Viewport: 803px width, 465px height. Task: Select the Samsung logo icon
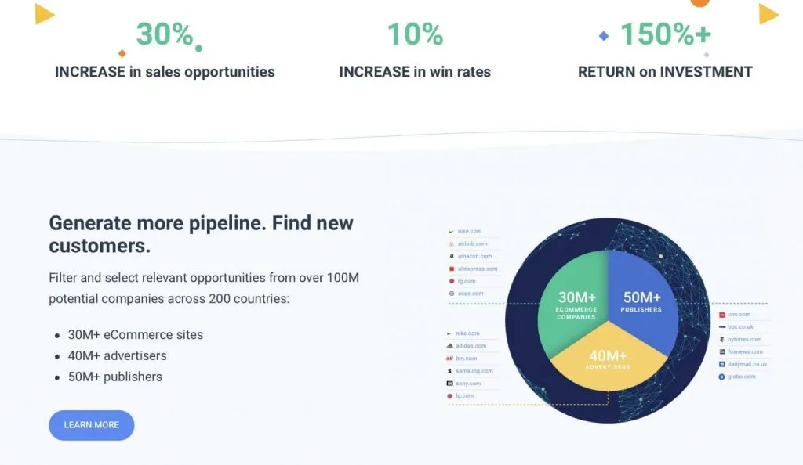point(449,371)
